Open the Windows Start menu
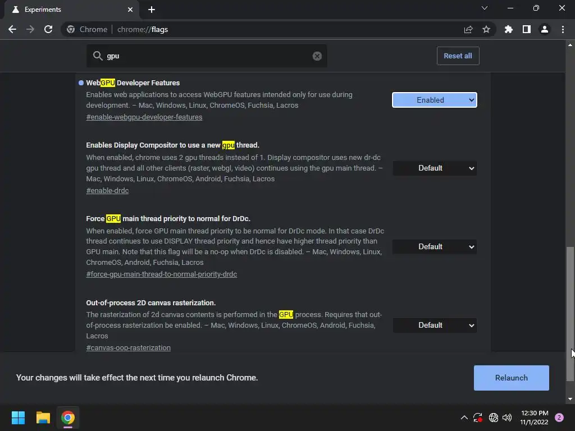The image size is (575, 431). [18, 418]
